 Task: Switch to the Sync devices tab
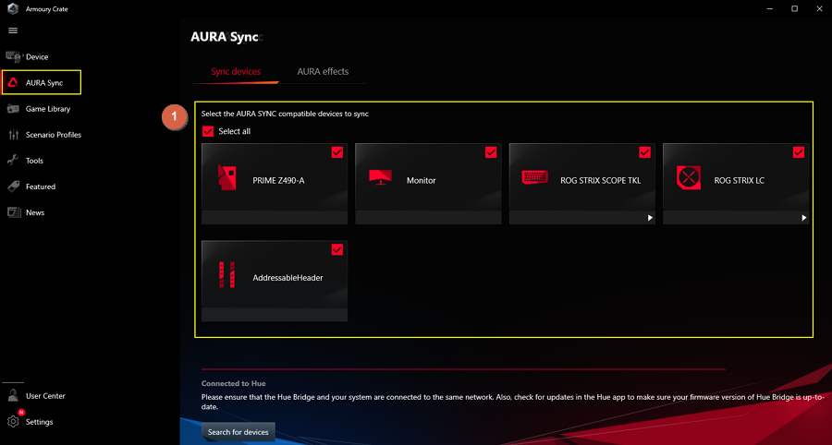pos(236,71)
